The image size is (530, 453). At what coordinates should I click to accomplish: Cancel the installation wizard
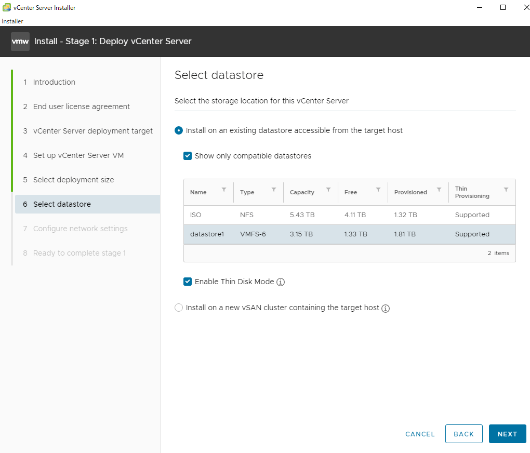pyautogui.click(x=420, y=434)
